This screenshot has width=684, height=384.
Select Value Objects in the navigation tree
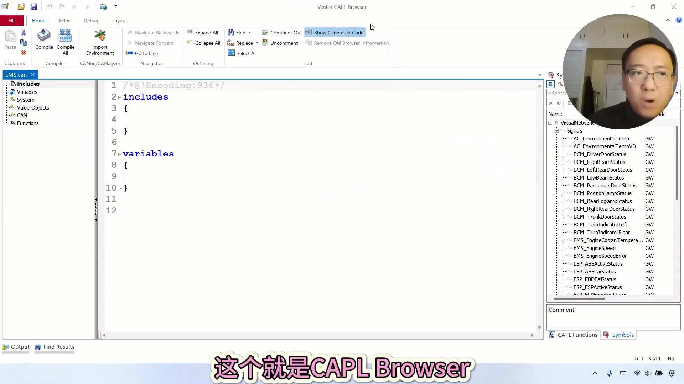coord(33,108)
